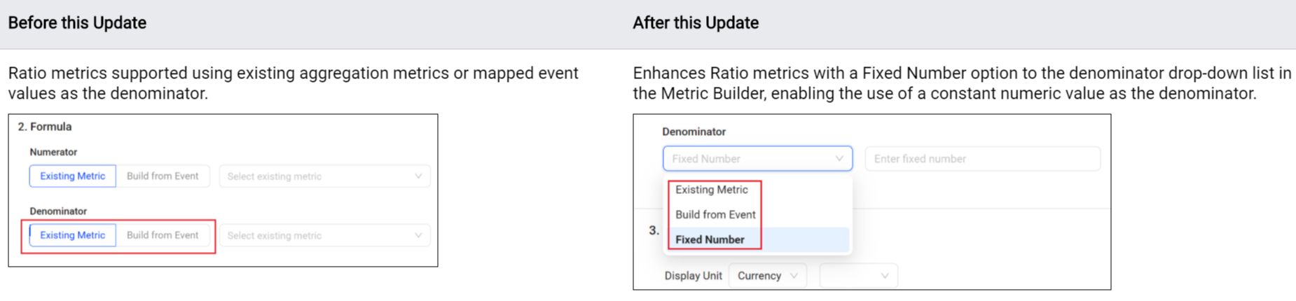Click the 'Enter fixed number' input field

pyautogui.click(x=982, y=159)
